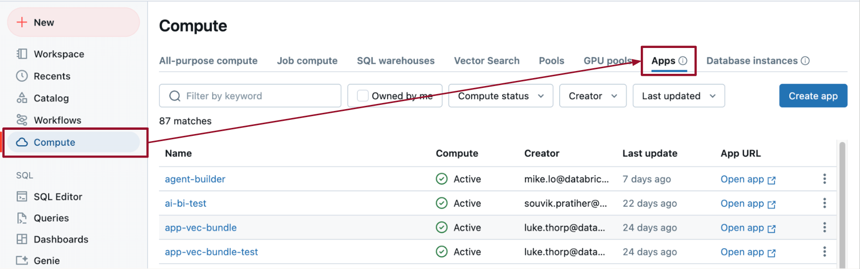Viewport: 860px width, 269px height.
Task: Click info icon beside Database instances
Action: pyautogui.click(x=805, y=61)
